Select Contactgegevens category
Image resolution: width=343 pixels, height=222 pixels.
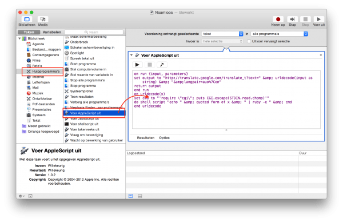43,55
